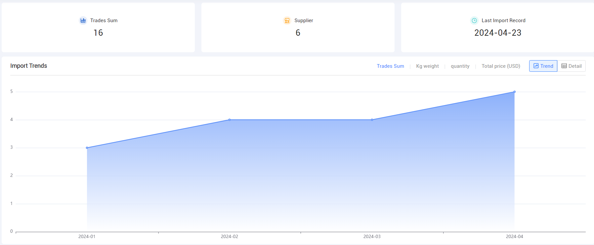Switch chart to Trades Sum metric

click(x=390, y=66)
